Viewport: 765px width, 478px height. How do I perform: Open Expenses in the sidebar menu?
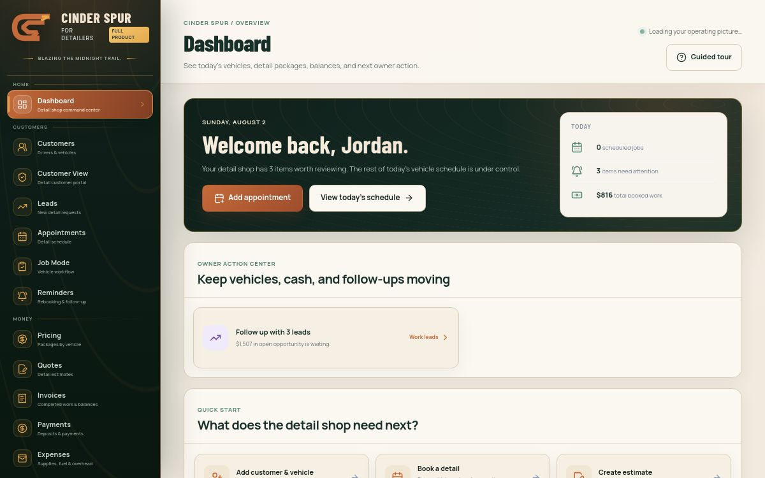coord(80,458)
